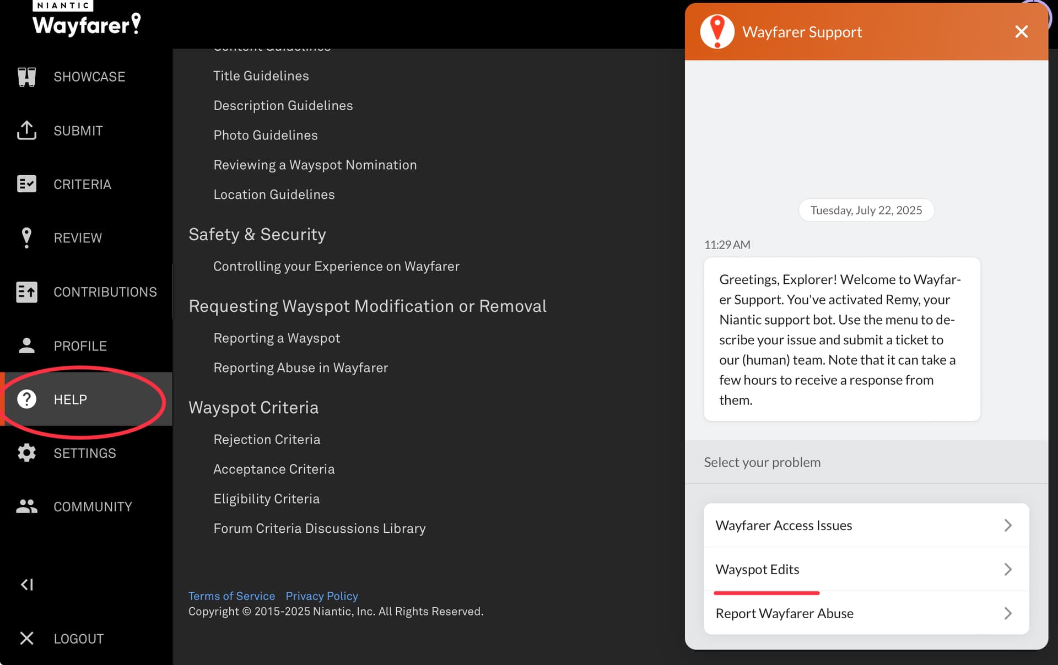Click the Select your problem label
This screenshot has height=665, width=1058.
click(x=762, y=462)
